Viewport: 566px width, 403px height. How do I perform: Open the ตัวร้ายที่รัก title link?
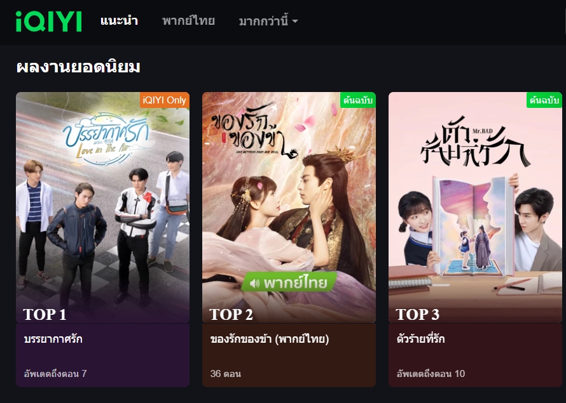coord(420,339)
